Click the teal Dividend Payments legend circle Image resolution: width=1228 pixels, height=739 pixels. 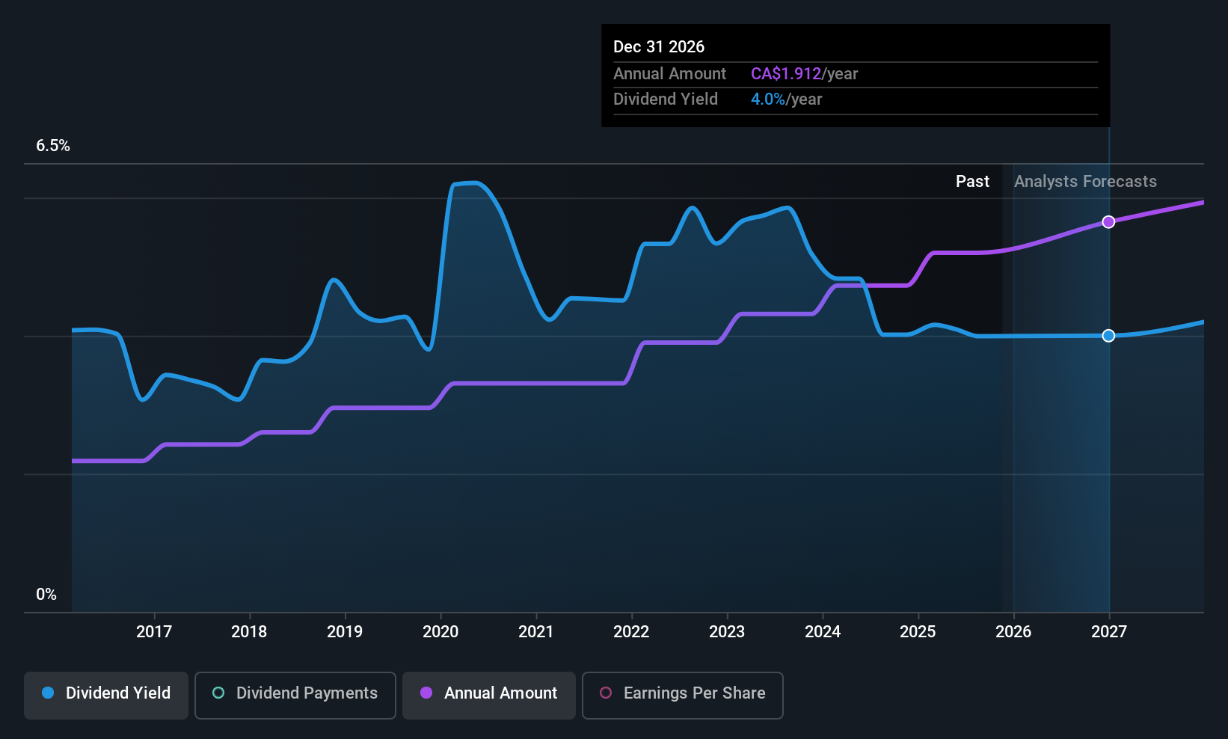[218, 693]
